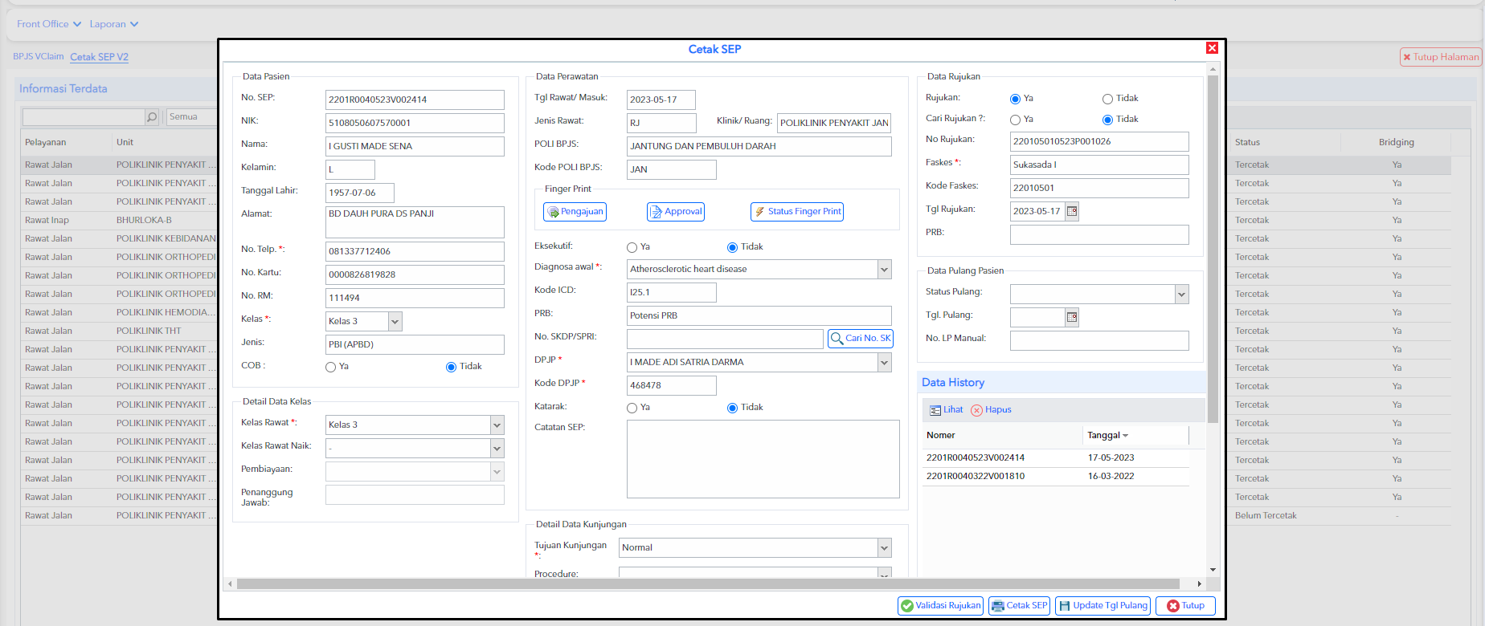Click the Status column header in background
The width and height of the screenshot is (1485, 626).
coord(1247,142)
